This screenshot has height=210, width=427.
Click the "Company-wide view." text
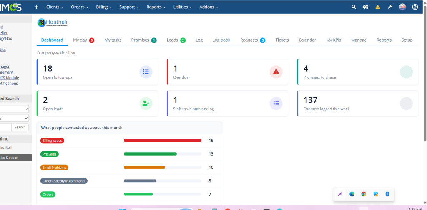pos(56,53)
